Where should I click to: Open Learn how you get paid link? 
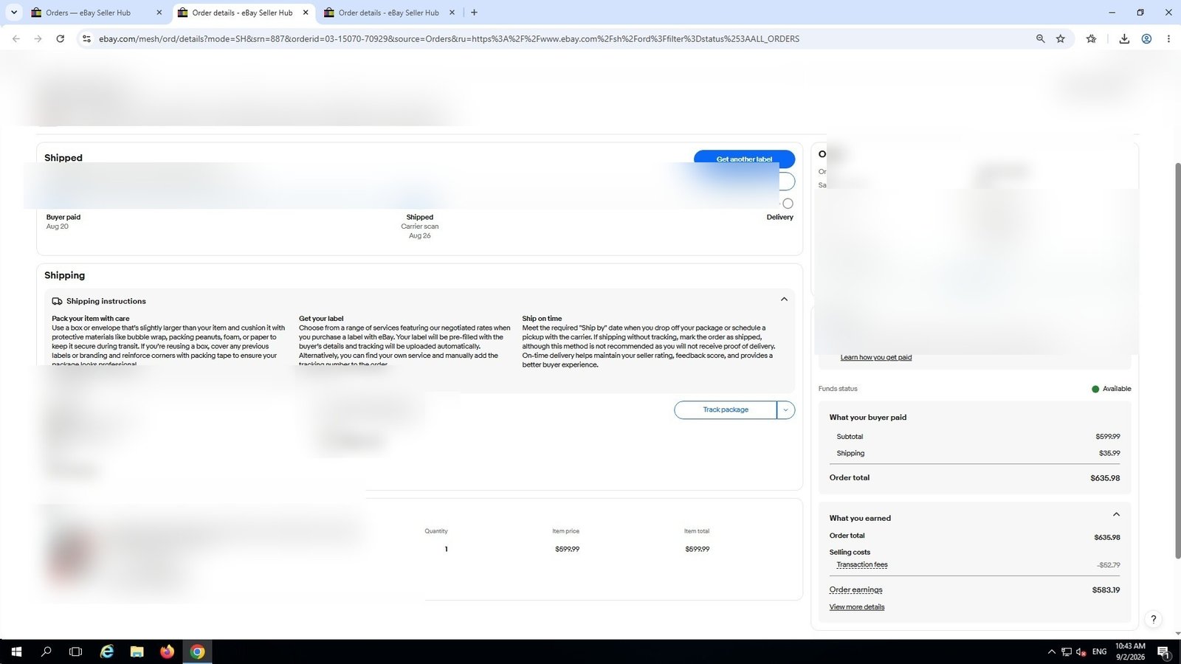coord(876,358)
